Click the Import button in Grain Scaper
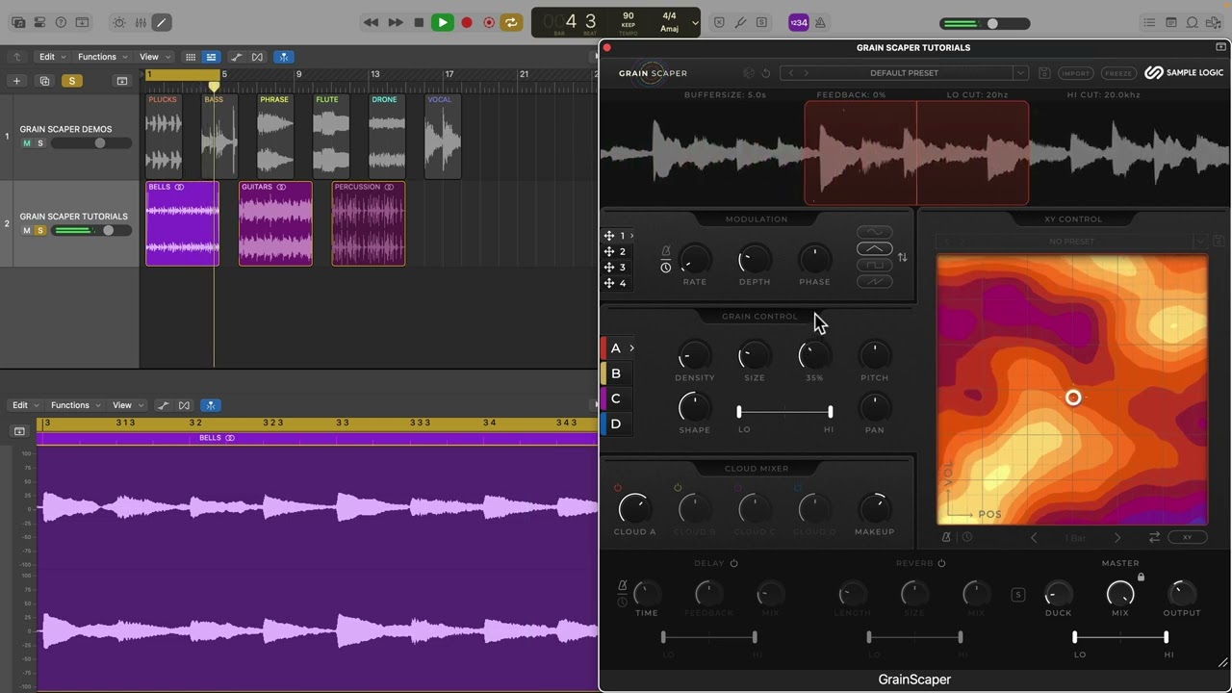The height and width of the screenshot is (693, 1232). click(1075, 73)
